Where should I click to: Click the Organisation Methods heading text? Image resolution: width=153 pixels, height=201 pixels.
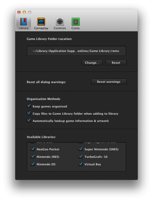pos(43,99)
